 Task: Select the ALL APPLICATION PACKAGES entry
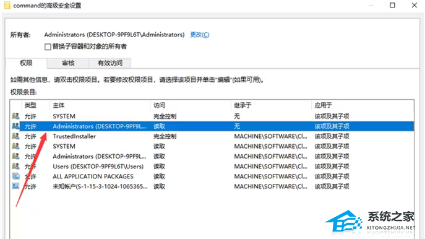pos(213,176)
